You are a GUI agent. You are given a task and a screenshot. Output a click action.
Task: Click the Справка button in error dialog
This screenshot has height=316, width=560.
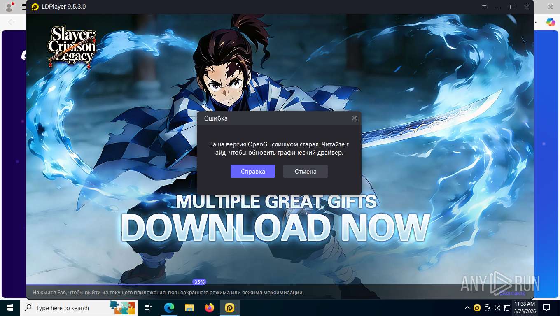252,171
